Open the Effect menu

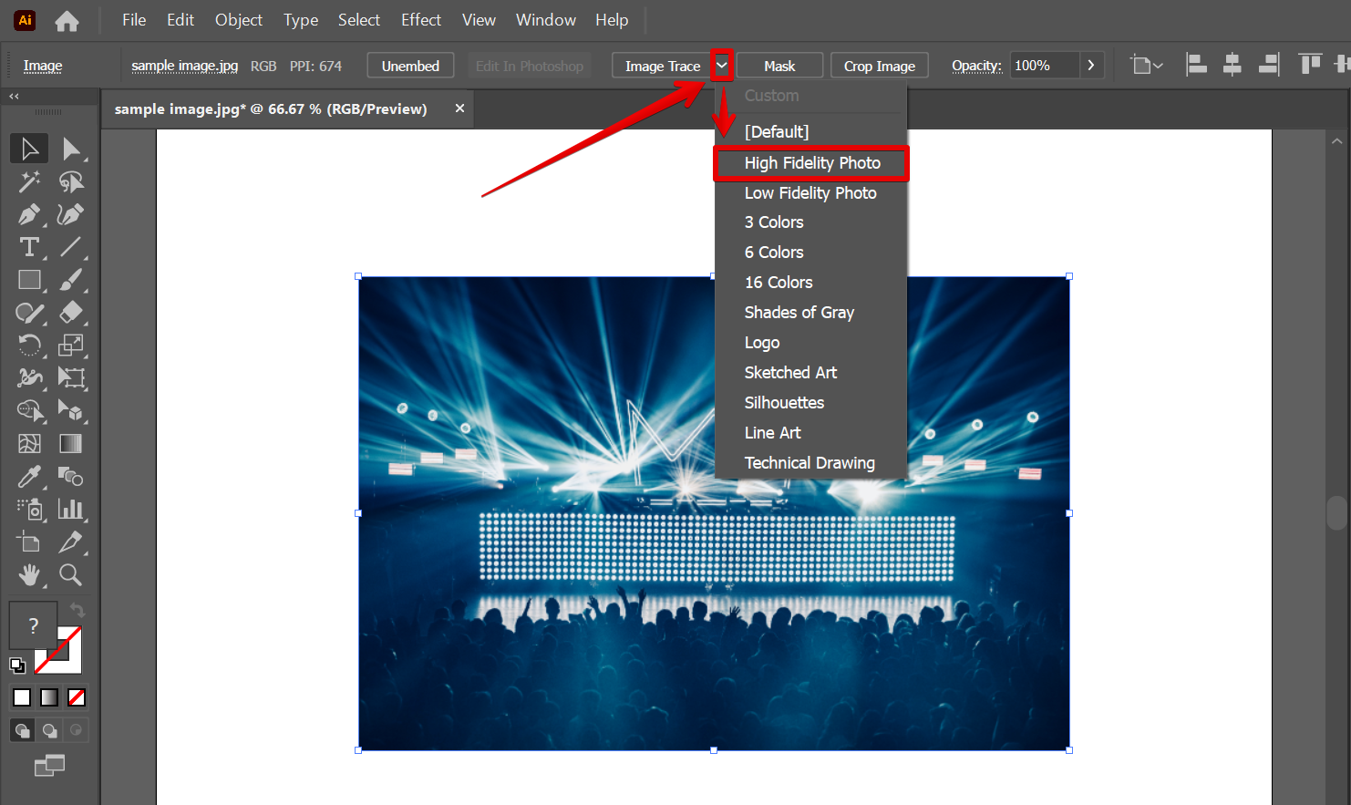(420, 20)
